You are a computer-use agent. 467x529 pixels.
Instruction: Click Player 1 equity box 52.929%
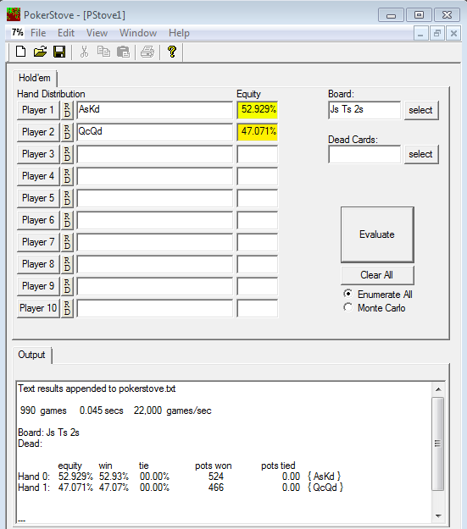[258, 110]
